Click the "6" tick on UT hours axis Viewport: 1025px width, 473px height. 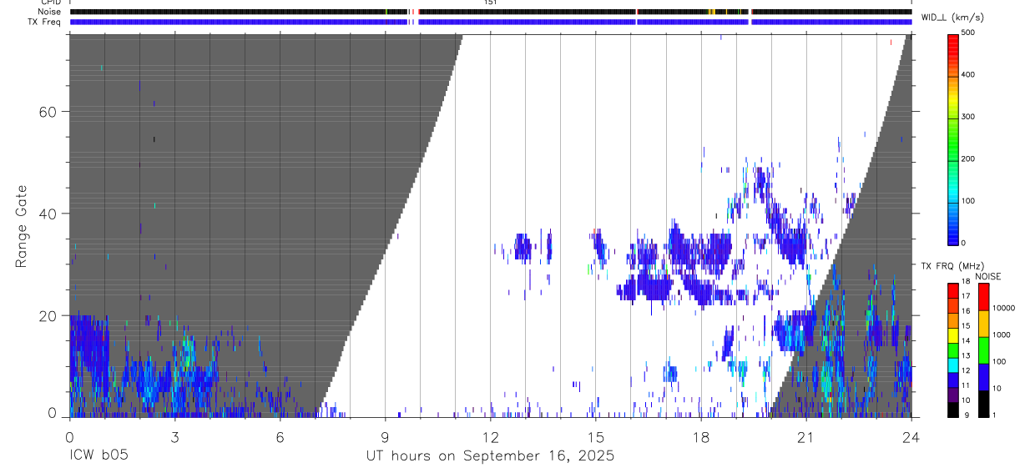pos(280,436)
